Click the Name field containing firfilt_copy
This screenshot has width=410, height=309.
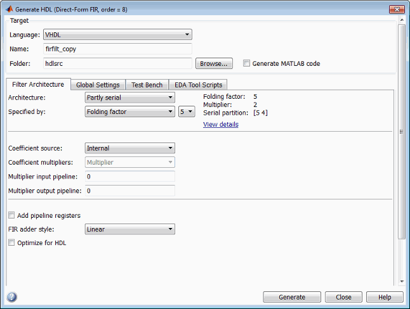click(x=117, y=49)
